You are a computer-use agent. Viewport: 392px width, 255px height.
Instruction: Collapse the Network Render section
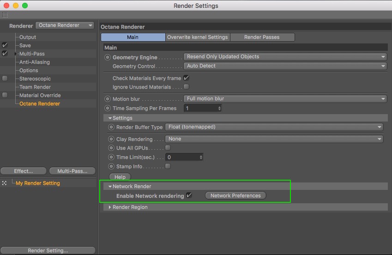pyautogui.click(x=110, y=187)
